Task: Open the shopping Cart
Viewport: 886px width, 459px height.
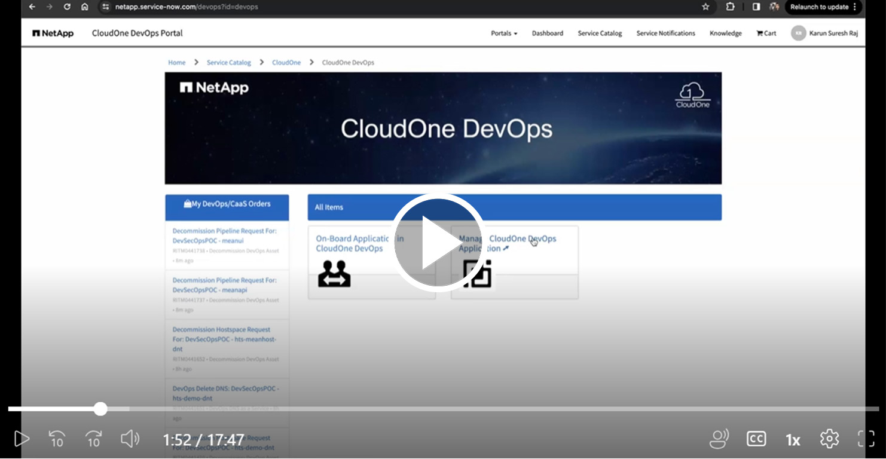Action: (x=766, y=33)
